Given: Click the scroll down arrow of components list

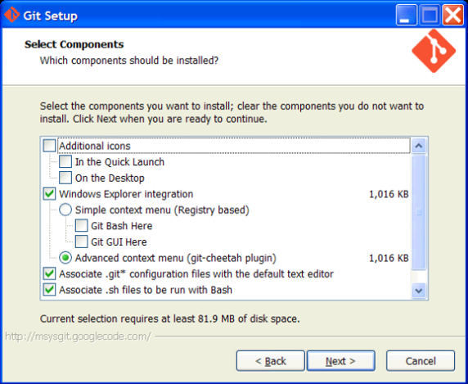Looking at the screenshot, I should pyautogui.click(x=419, y=290).
